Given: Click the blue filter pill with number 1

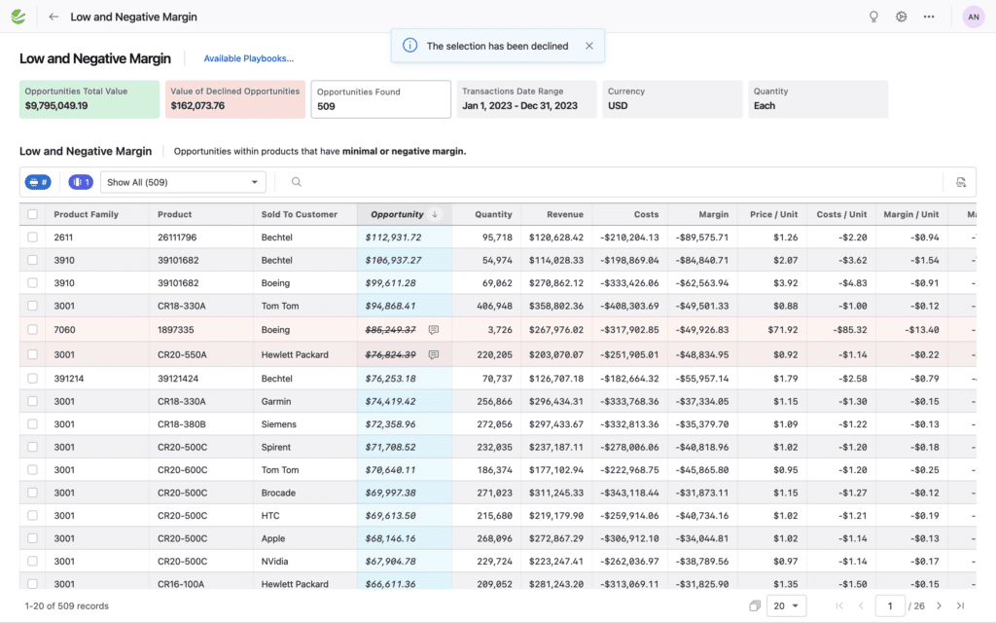Looking at the screenshot, I should point(80,182).
